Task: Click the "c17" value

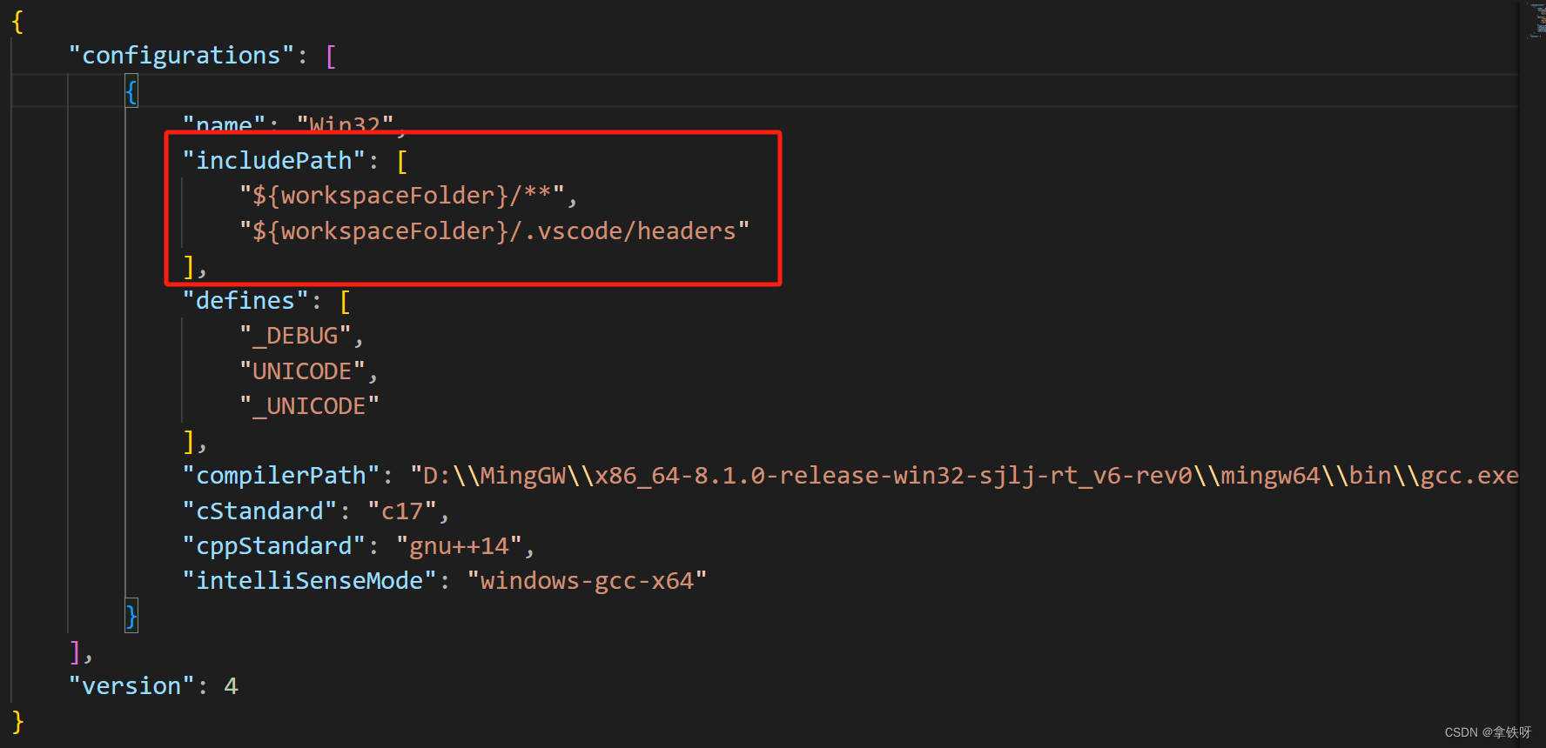Action: [402, 511]
